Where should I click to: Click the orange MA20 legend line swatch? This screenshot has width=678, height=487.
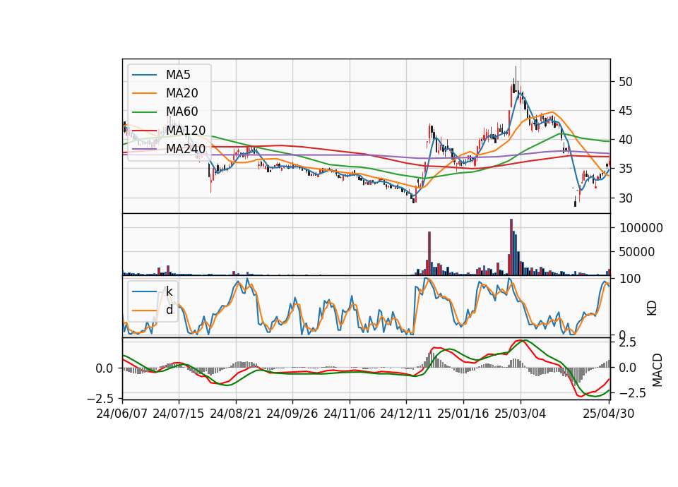(144, 93)
